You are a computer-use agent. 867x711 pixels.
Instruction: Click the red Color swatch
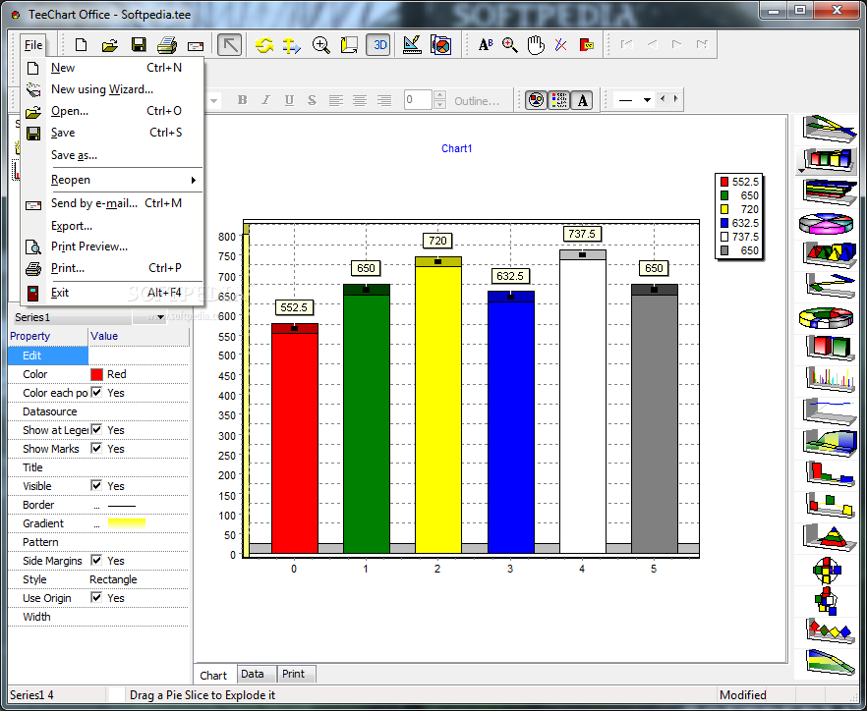tap(96, 374)
